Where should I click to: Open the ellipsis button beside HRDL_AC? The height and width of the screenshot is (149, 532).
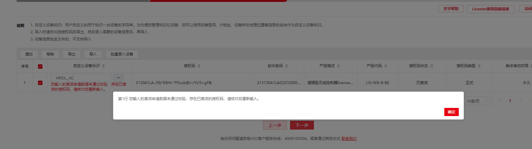click(118, 78)
